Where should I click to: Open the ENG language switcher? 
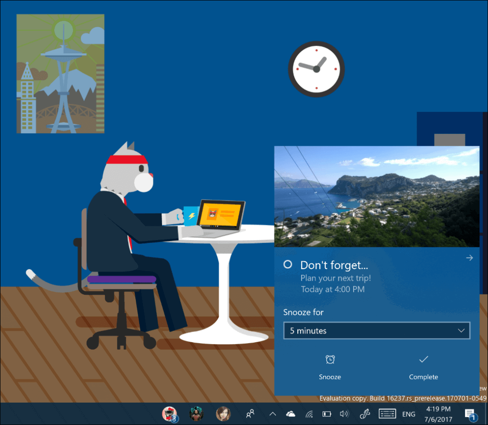tap(408, 414)
